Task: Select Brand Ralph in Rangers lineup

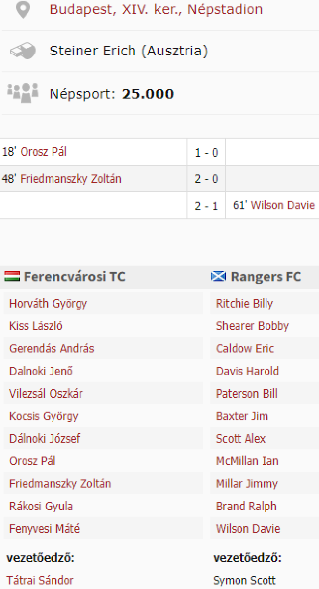Action: click(246, 506)
